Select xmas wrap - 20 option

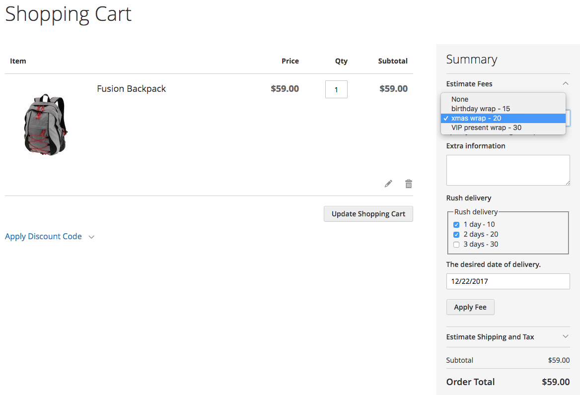point(503,118)
